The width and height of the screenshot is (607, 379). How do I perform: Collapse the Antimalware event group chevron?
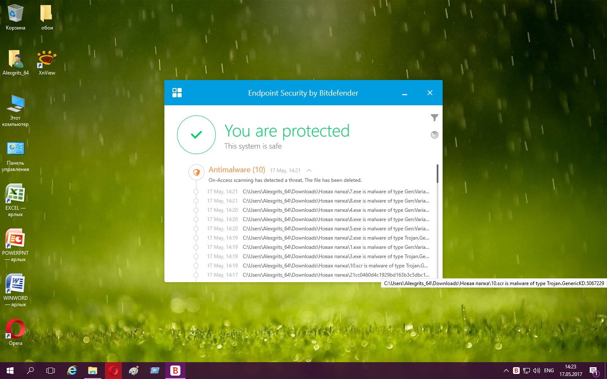(309, 171)
